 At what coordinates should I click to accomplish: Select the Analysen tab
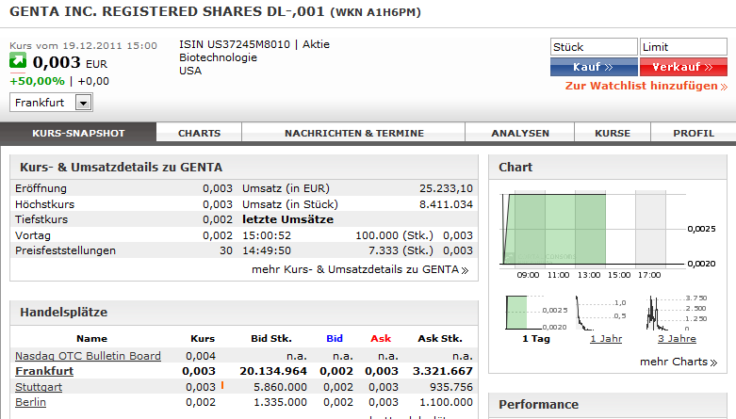[520, 134]
